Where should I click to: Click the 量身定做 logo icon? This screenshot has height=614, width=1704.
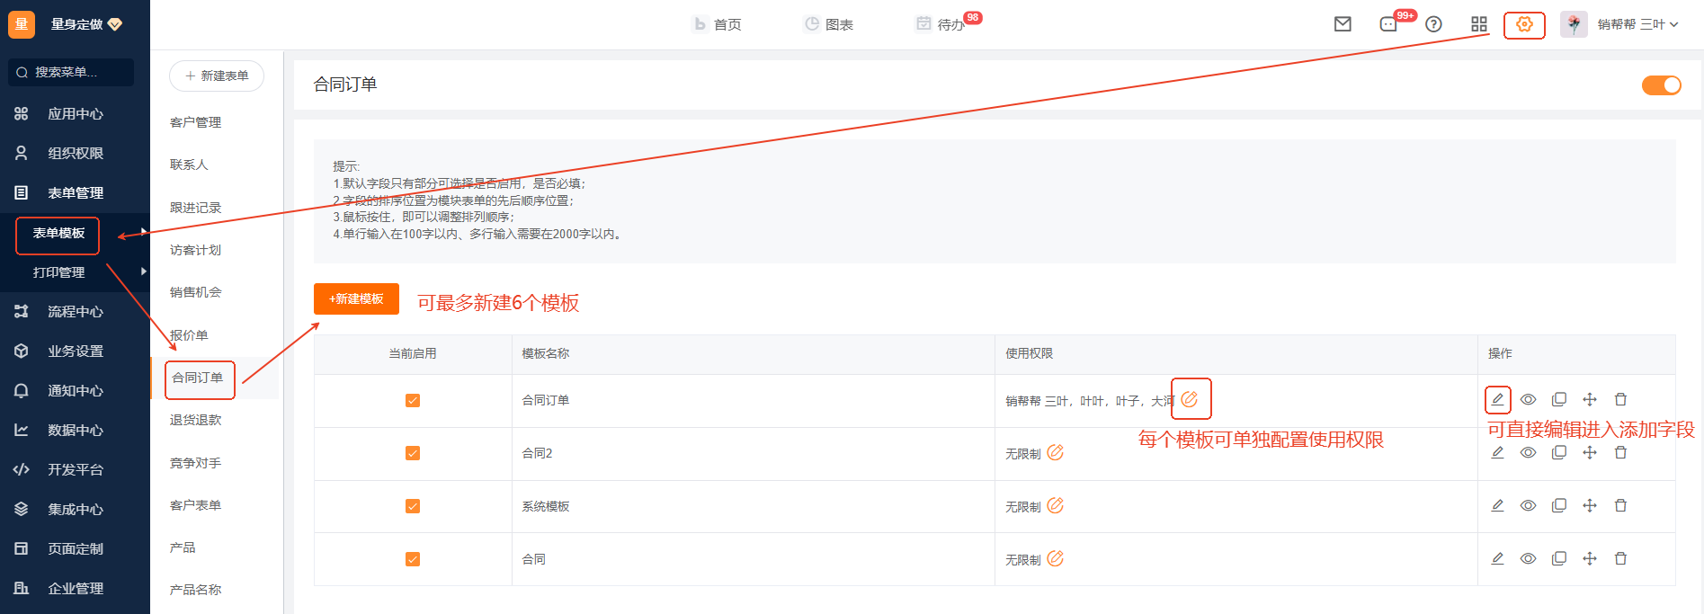[22, 24]
